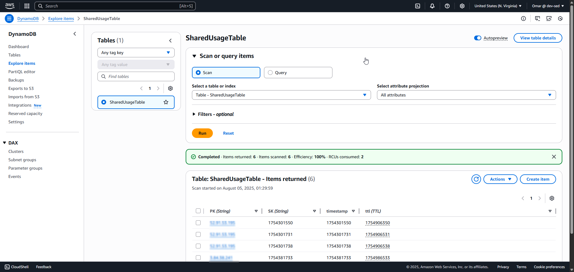Toggle the Autopreview switch
574x272 pixels.
pos(478,38)
